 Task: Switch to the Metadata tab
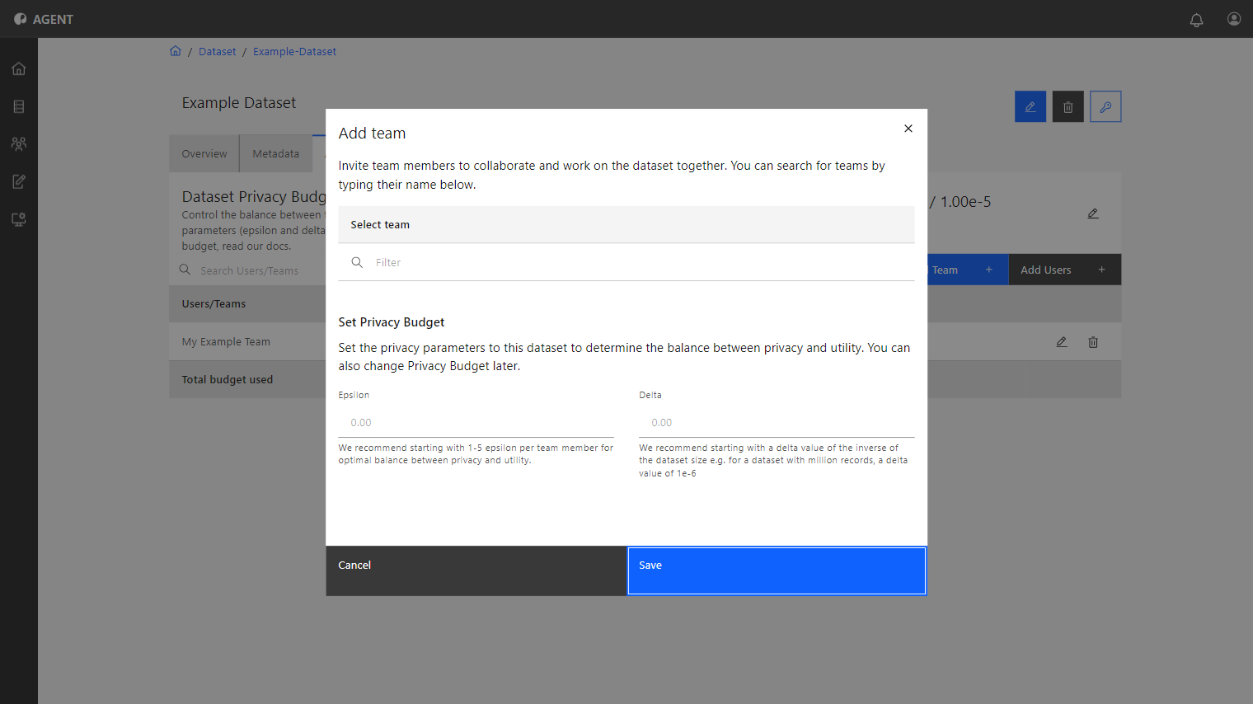coord(276,154)
